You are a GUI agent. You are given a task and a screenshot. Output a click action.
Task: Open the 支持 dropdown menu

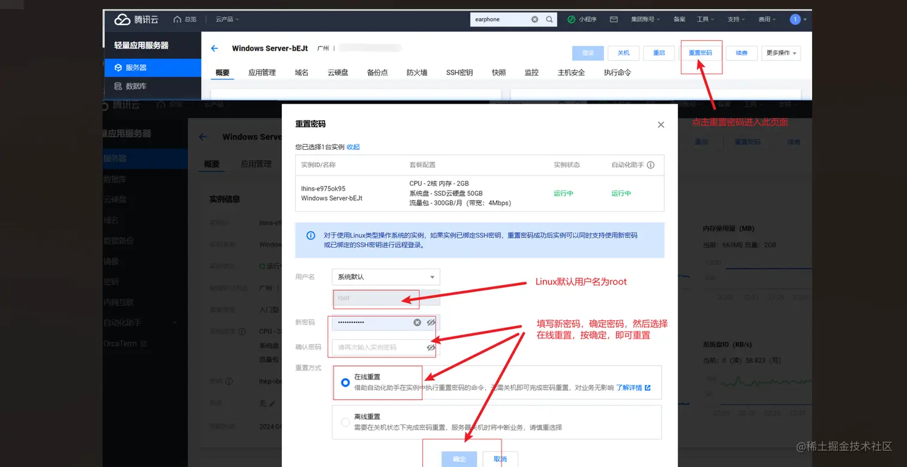(736, 19)
